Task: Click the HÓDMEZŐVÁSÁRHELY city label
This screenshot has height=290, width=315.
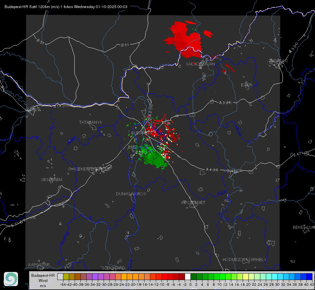Action: point(244,260)
